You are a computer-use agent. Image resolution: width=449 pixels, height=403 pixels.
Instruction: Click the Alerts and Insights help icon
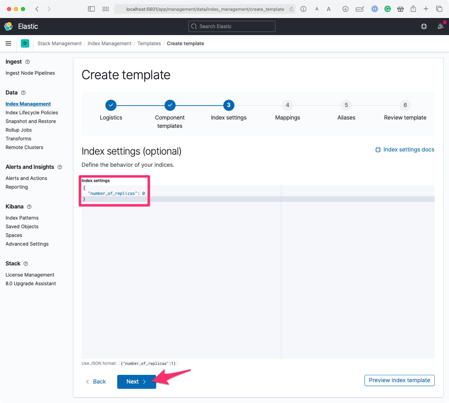pos(60,167)
